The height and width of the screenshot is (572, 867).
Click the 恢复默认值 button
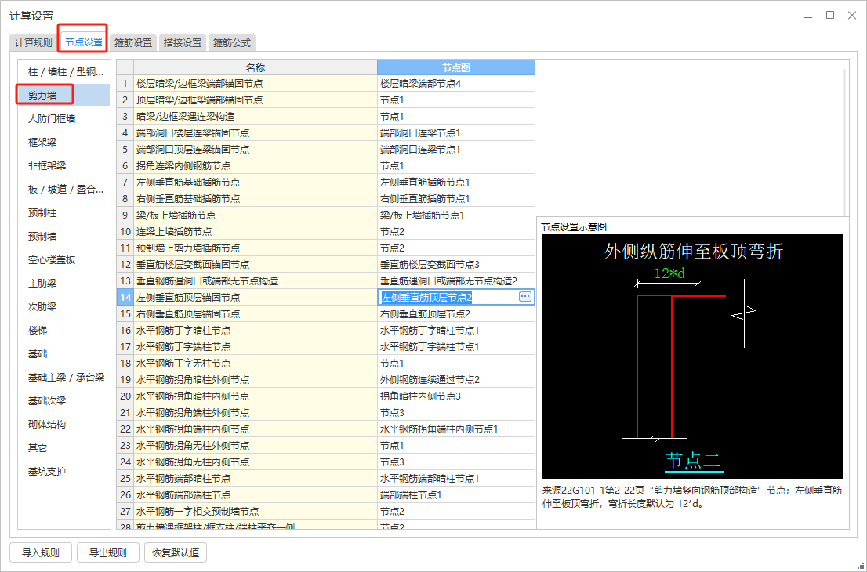click(176, 552)
